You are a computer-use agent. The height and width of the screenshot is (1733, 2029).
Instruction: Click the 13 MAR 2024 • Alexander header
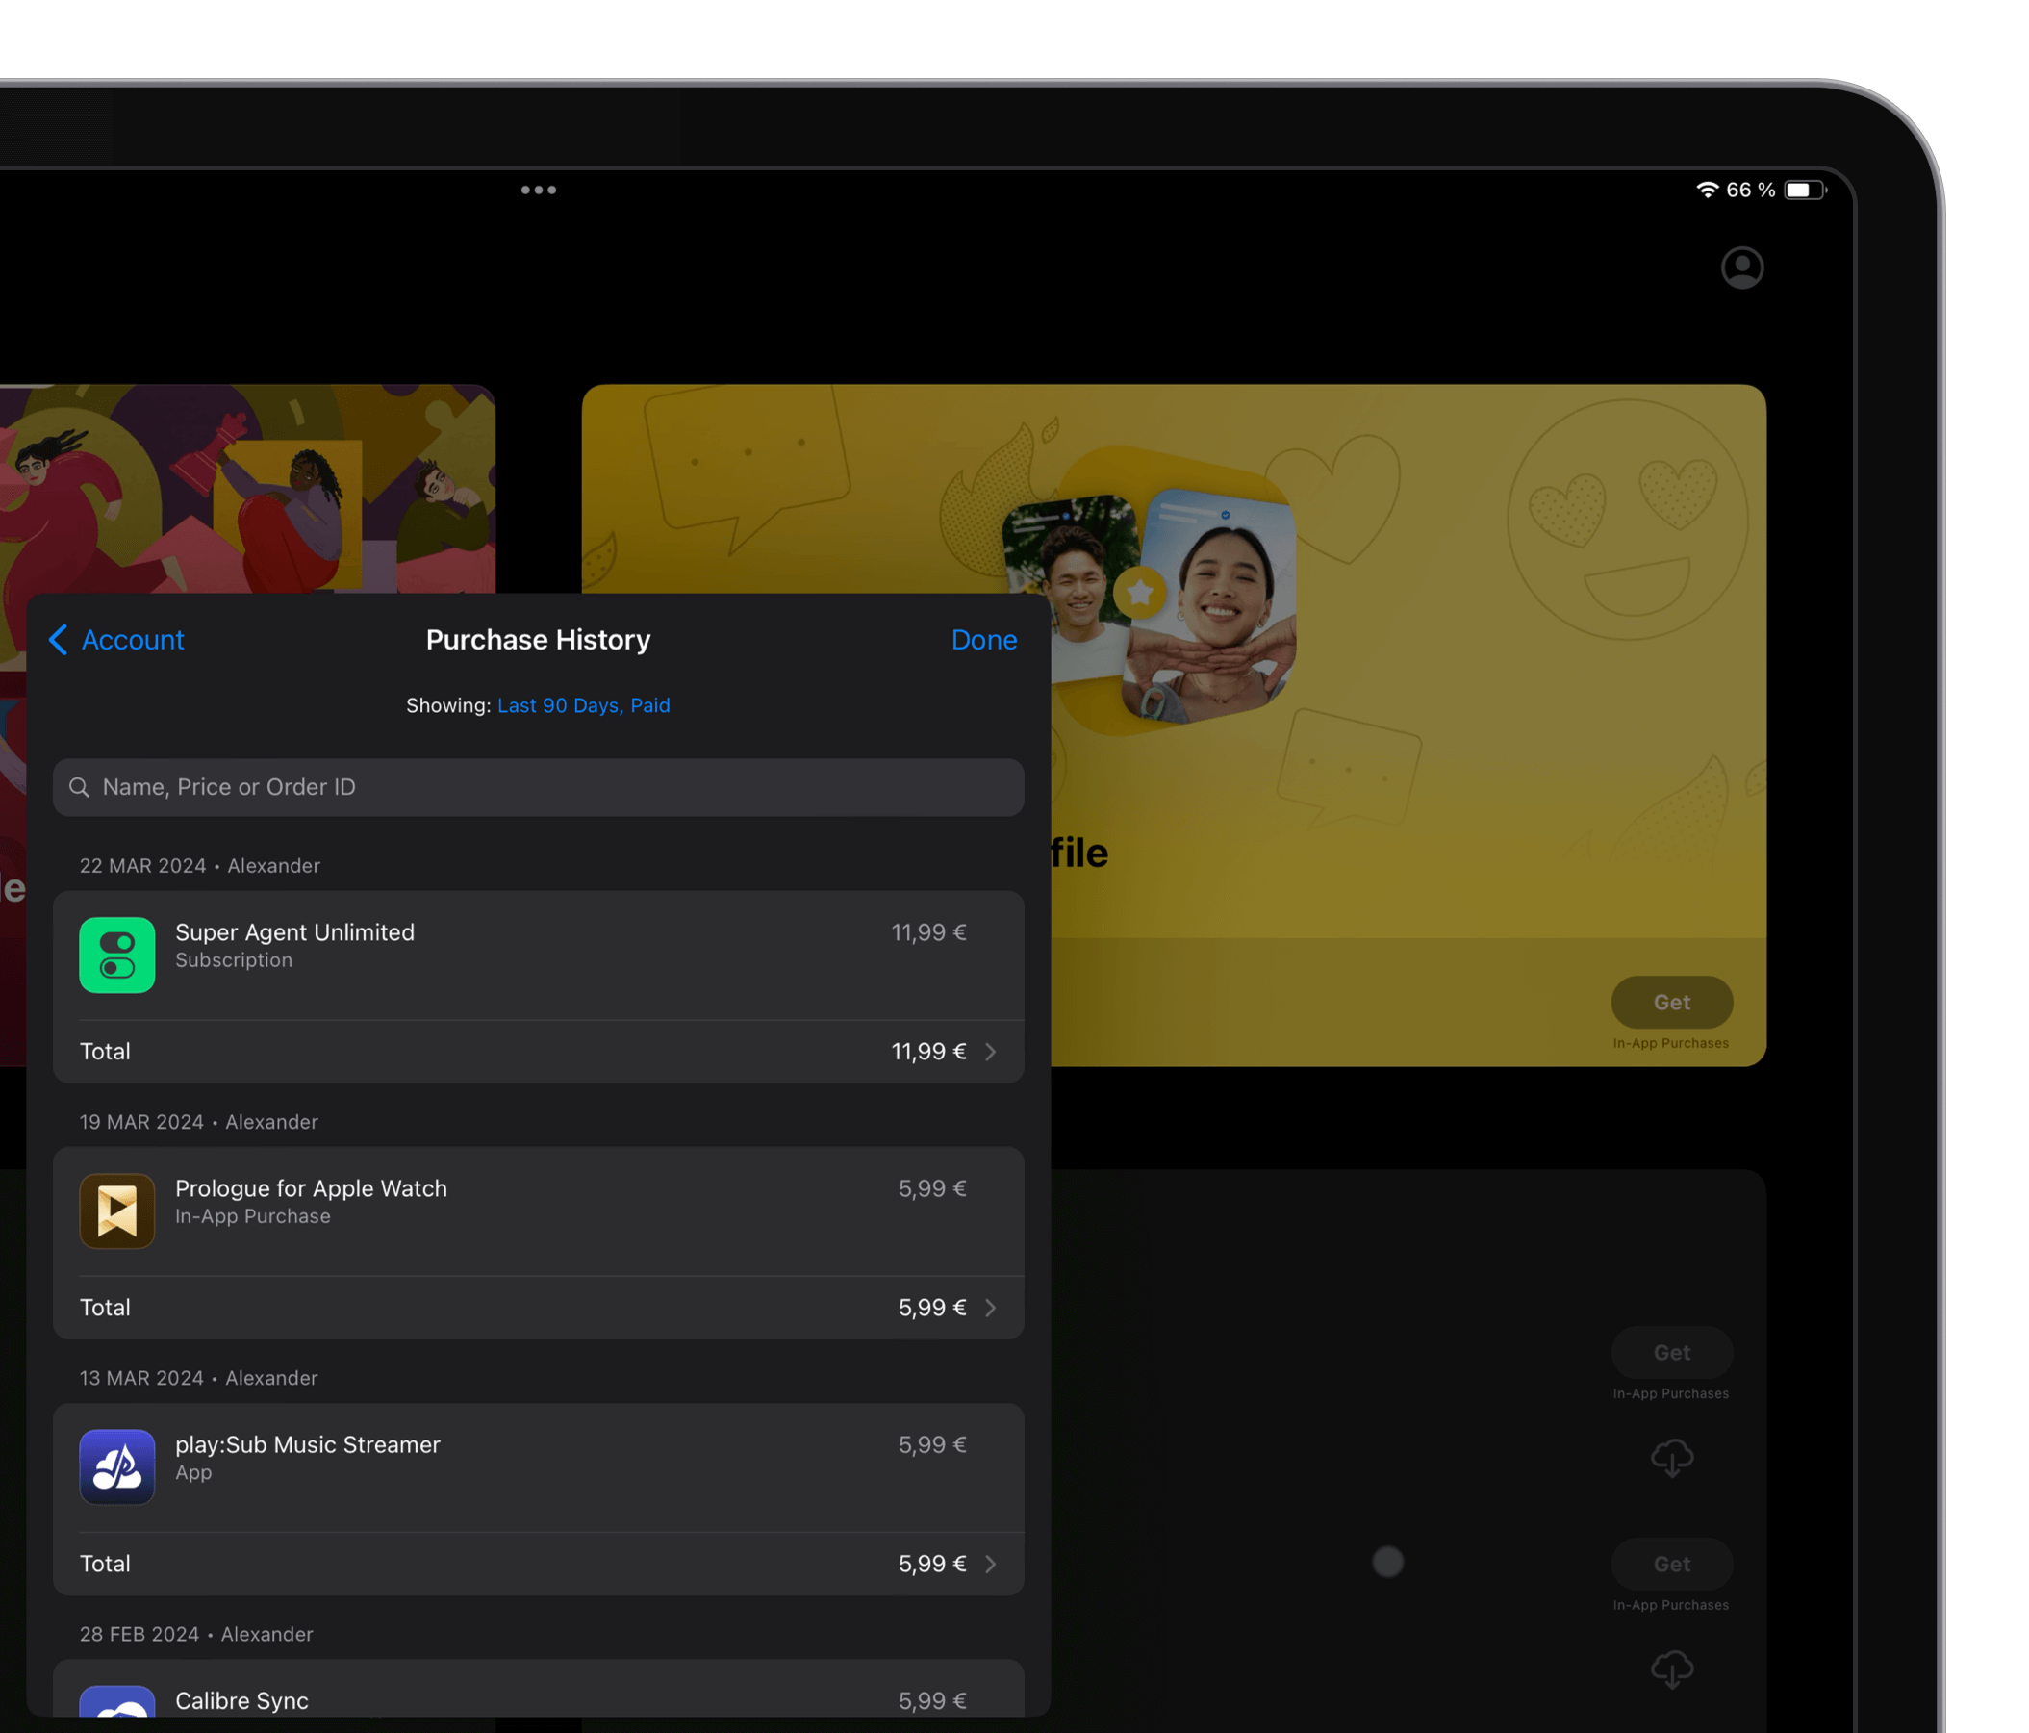[x=199, y=1378]
